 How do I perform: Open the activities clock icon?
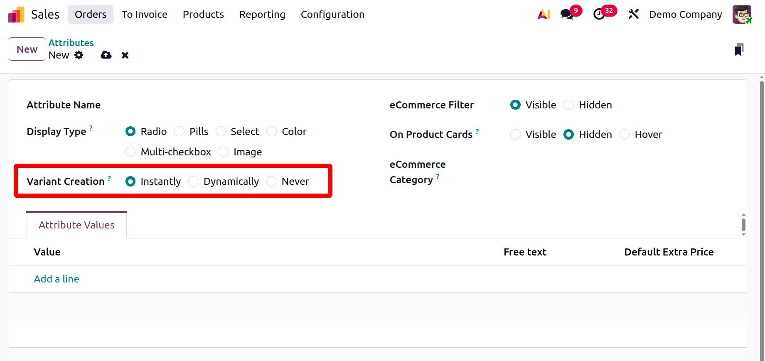coord(599,15)
